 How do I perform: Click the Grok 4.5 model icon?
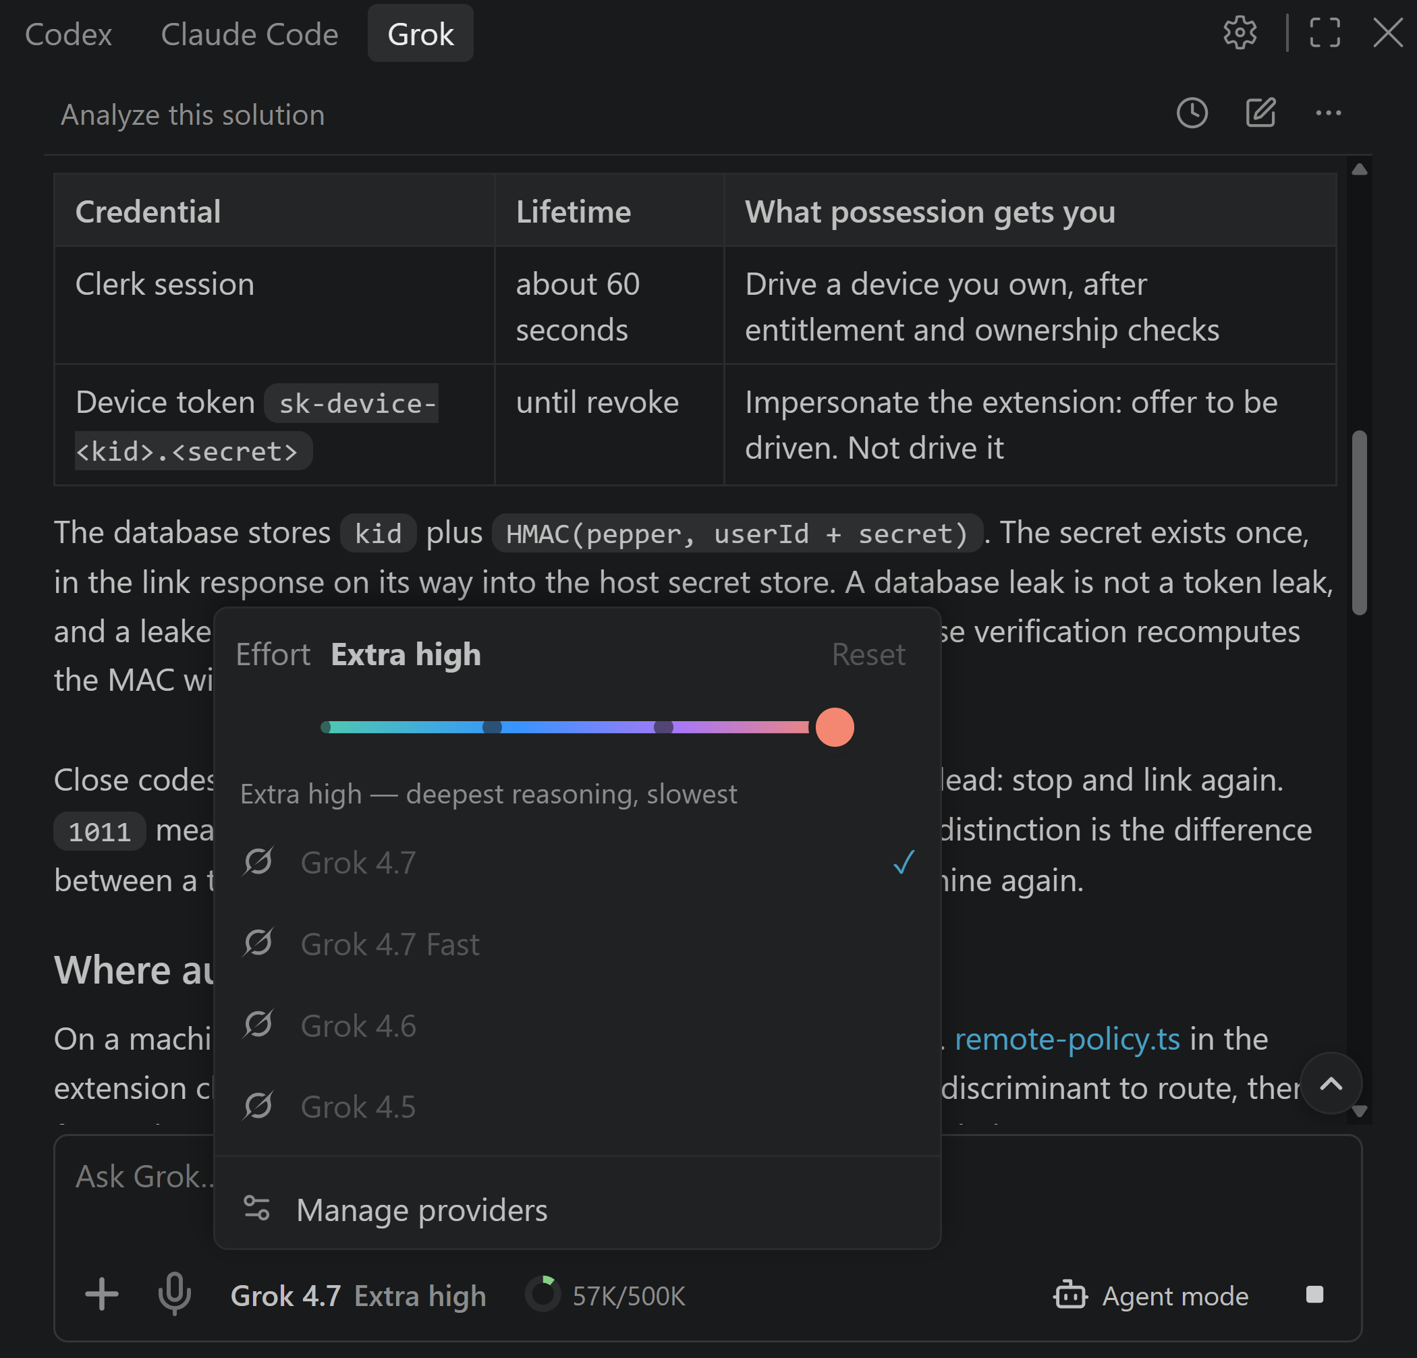coord(257,1106)
